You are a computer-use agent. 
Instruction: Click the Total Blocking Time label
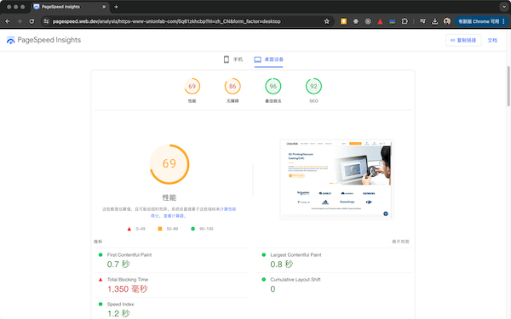(128, 280)
